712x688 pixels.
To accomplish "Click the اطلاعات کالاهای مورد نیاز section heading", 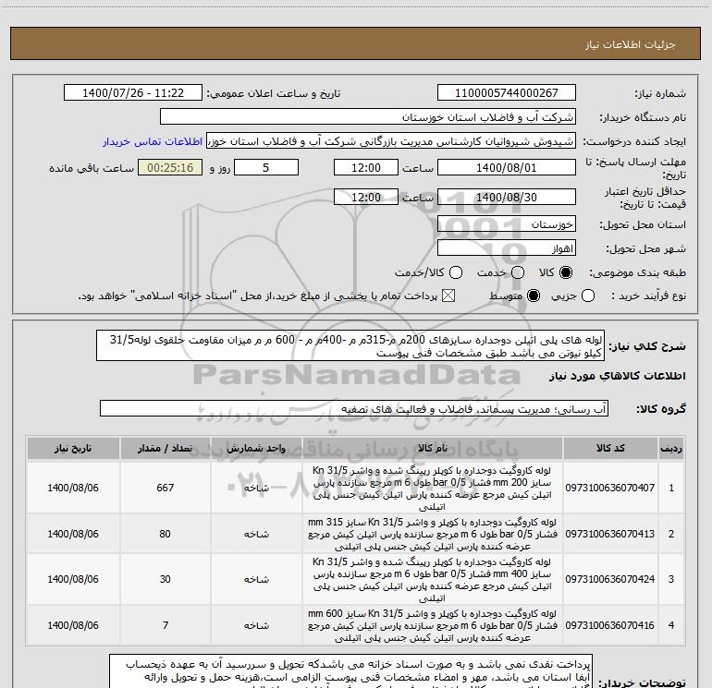I will [617, 376].
